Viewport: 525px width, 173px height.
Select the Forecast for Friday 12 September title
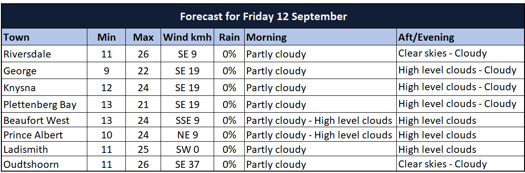(x=263, y=16)
